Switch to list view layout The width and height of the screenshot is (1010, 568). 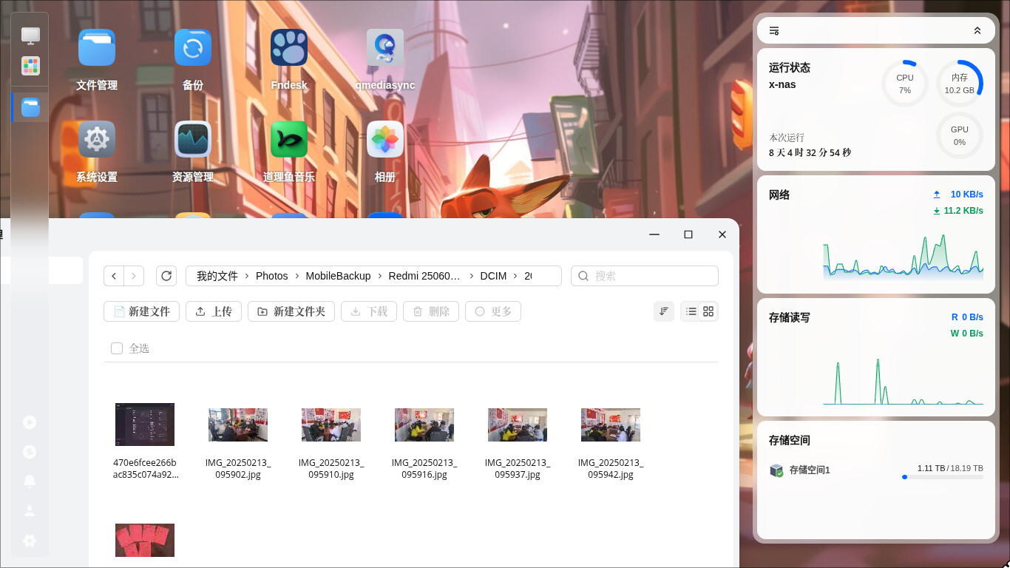691,311
